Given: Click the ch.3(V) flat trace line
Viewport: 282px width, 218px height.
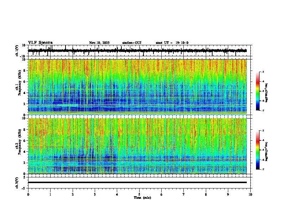Looking at the screenshot, I should coord(137,182).
